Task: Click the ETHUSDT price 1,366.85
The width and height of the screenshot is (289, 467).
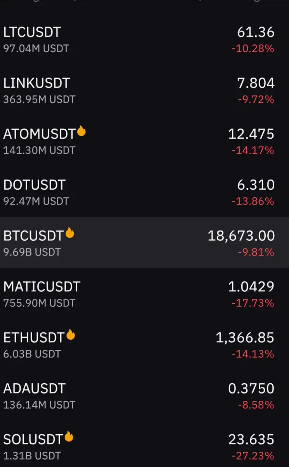Action: 245,338
